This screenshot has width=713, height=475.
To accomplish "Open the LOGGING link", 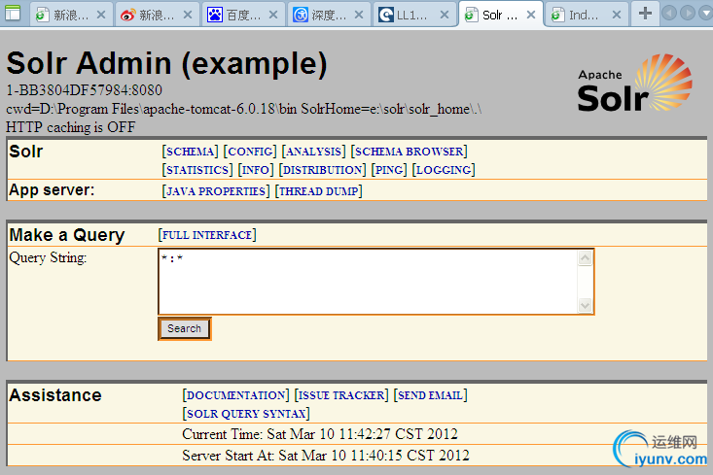I will pyautogui.click(x=444, y=170).
